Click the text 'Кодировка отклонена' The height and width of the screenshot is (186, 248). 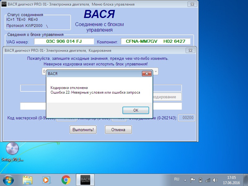tap(69, 88)
